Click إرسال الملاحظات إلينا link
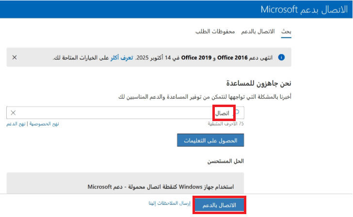353x217 pixels. [x=170, y=203]
